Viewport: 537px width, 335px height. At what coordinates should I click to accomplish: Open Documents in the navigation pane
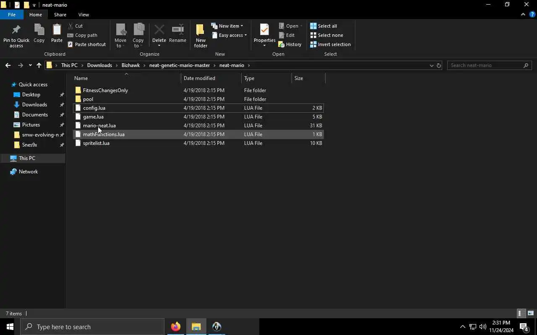click(35, 115)
